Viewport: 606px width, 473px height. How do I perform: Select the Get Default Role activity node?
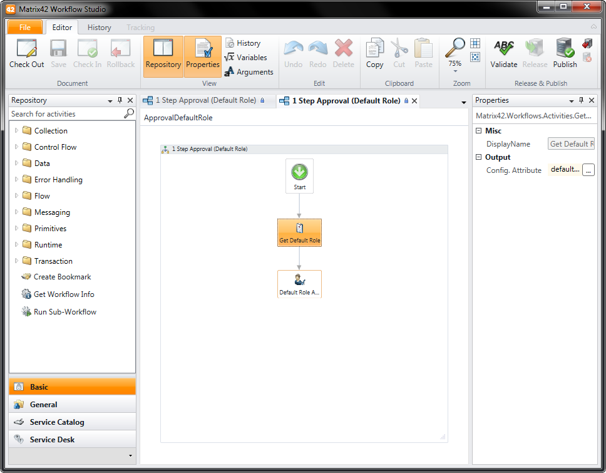pos(299,233)
